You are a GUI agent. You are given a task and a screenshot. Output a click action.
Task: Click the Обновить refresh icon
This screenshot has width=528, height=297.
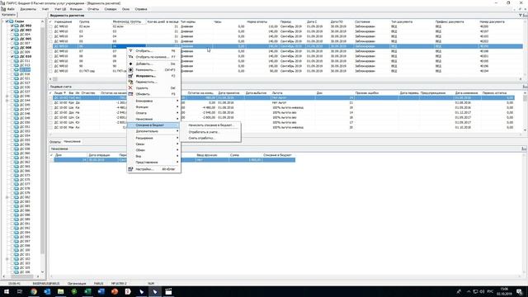pos(130,94)
